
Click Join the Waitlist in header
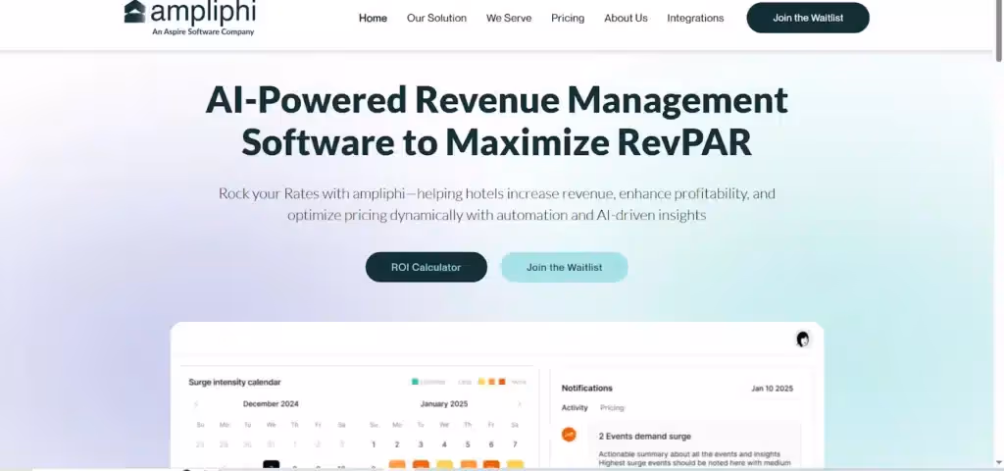tap(808, 18)
